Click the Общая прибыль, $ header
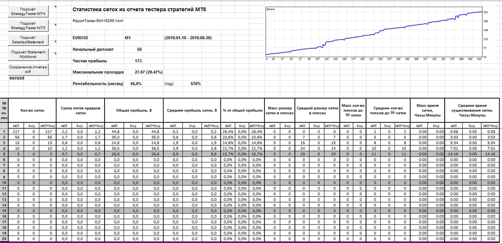 133,110
